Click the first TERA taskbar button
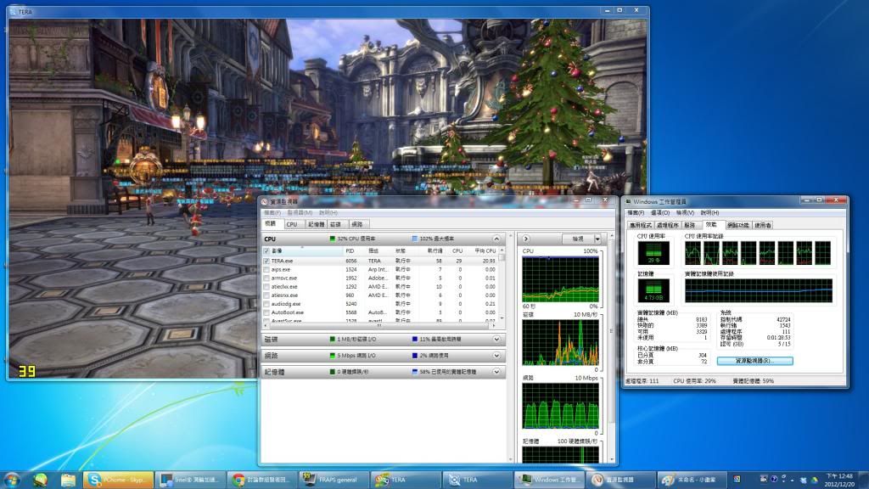869x489 pixels. point(406,480)
